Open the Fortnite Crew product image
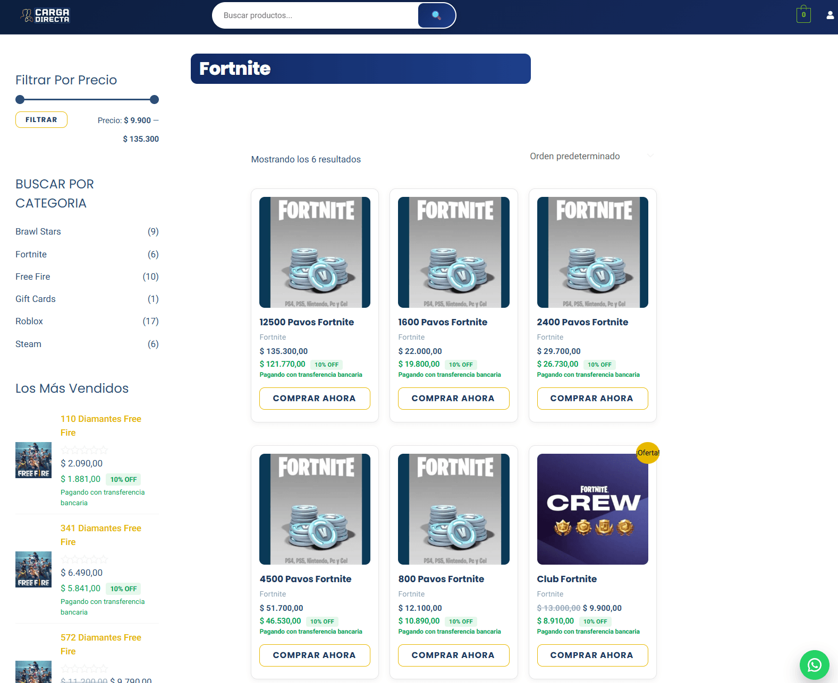Viewport: 838px width, 683px height. coord(592,509)
